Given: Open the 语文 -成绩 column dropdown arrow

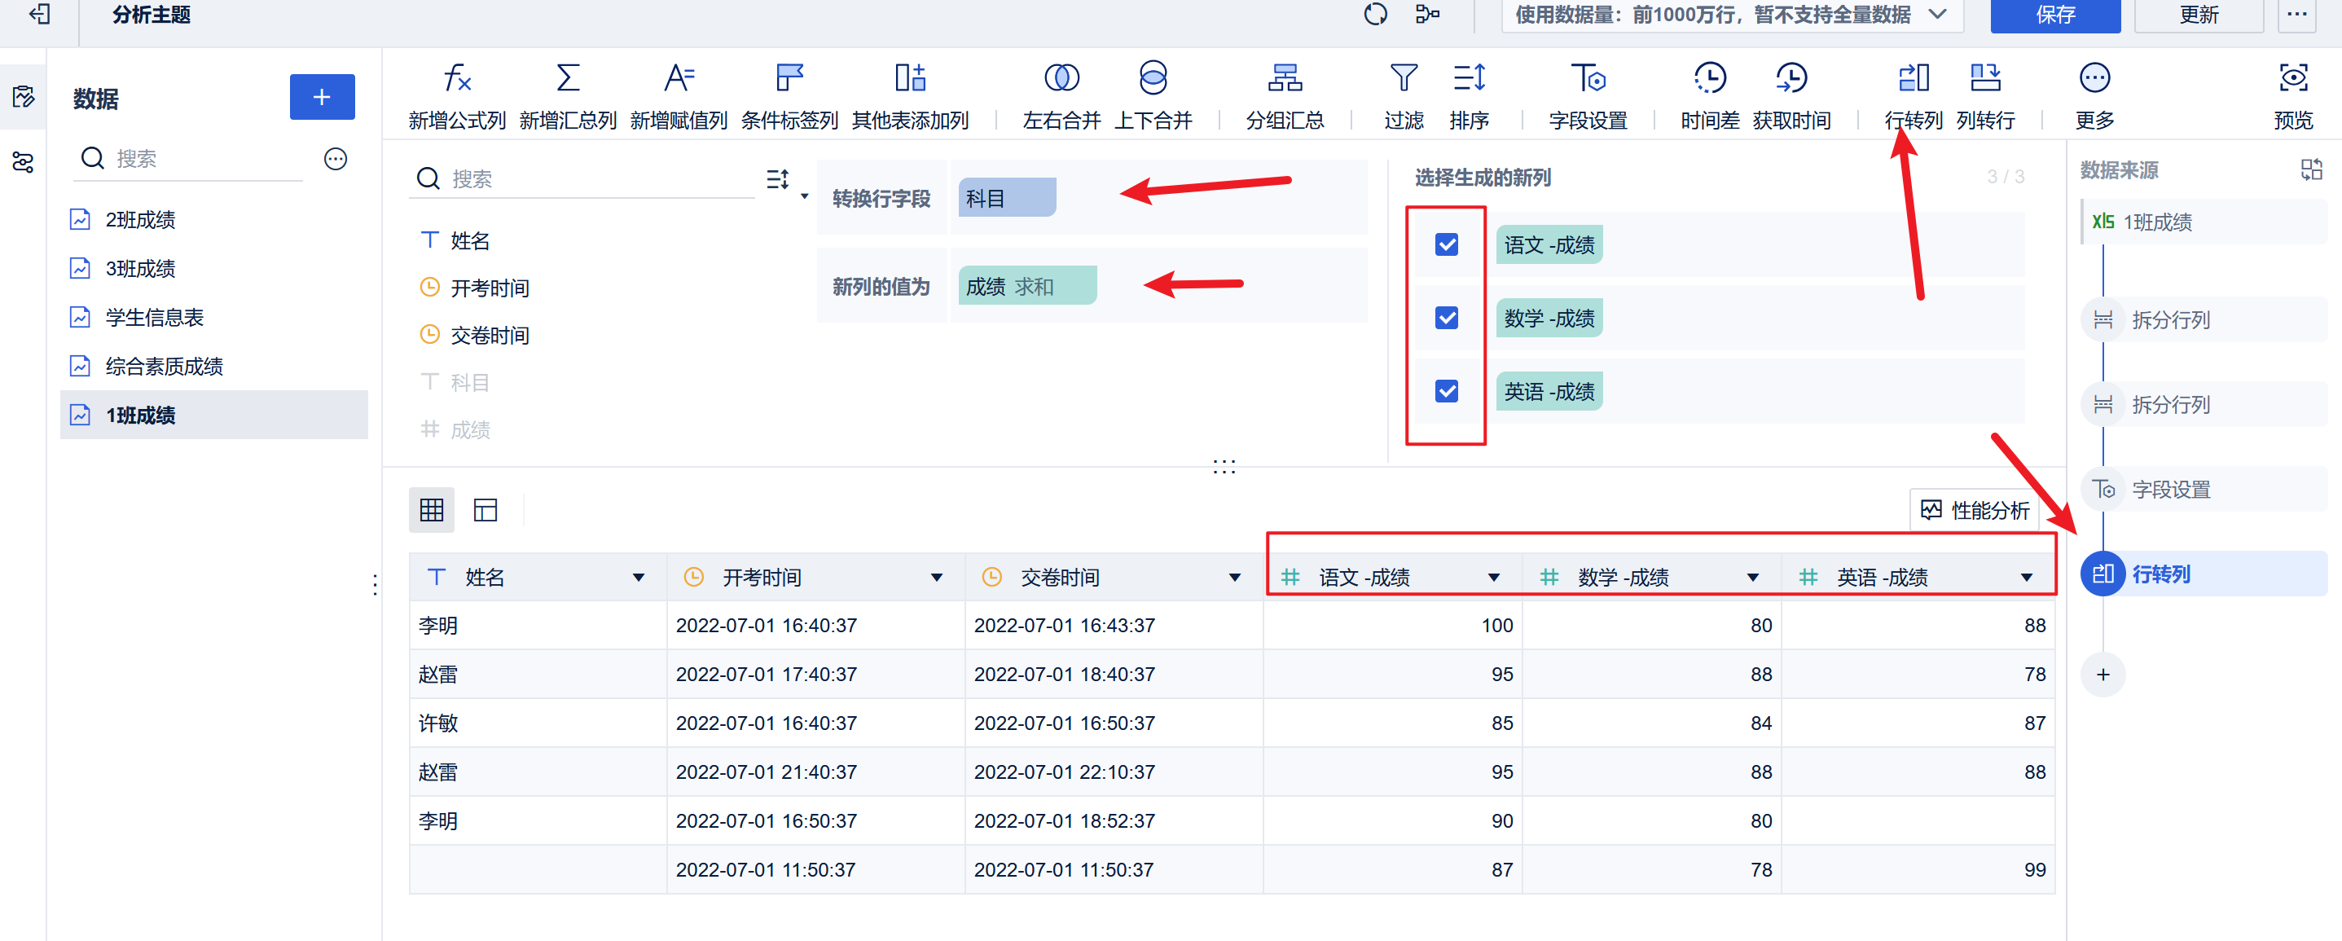Looking at the screenshot, I should pos(1493,578).
